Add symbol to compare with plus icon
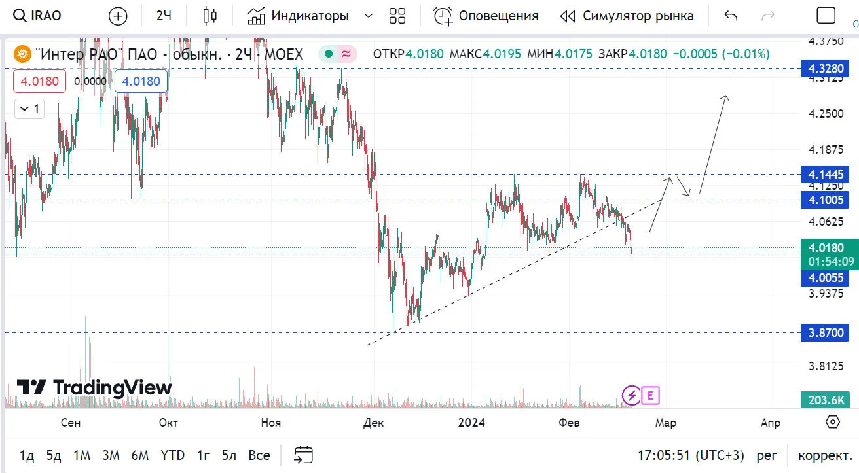 (x=118, y=16)
